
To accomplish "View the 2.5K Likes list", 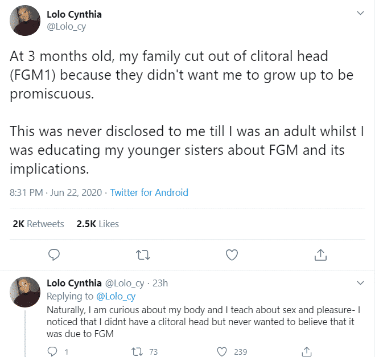I will [97, 224].
